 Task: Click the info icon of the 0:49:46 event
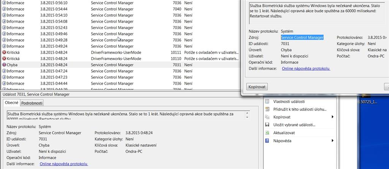(x=4, y=34)
